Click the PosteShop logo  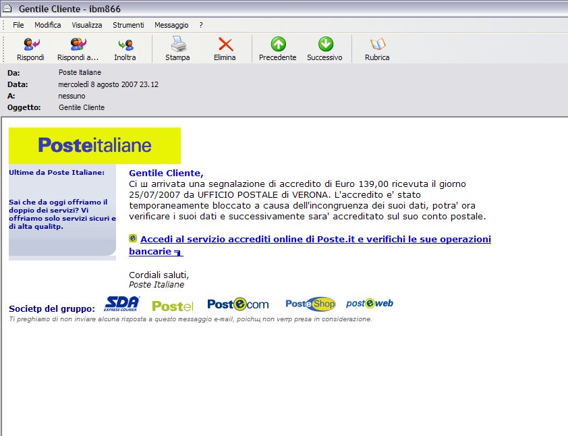pos(310,304)
